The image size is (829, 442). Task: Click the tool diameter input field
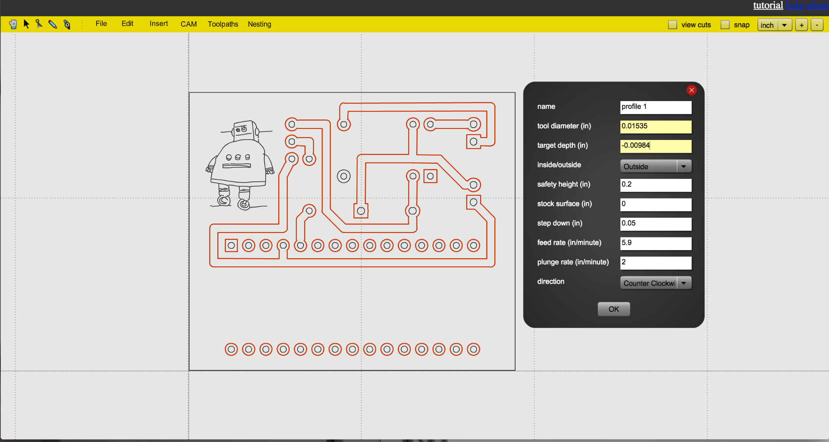656,126
